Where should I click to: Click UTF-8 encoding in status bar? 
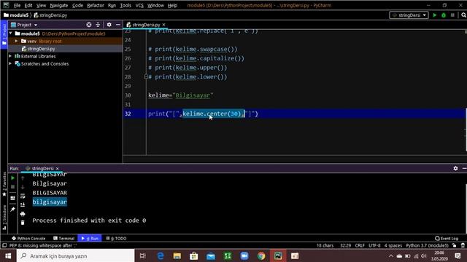point(374,245)
